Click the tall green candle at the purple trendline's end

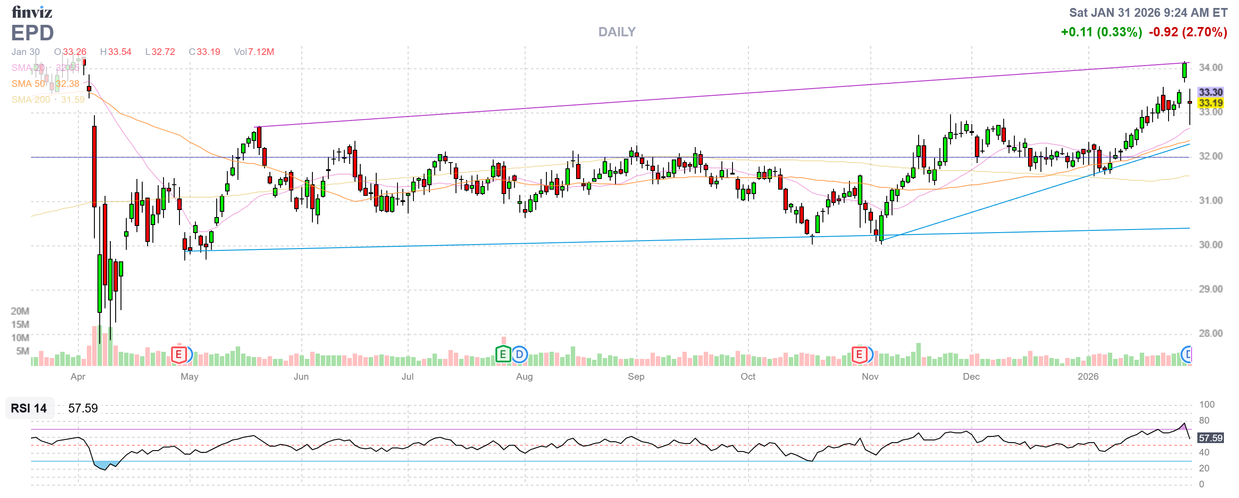pos(1184,70)
